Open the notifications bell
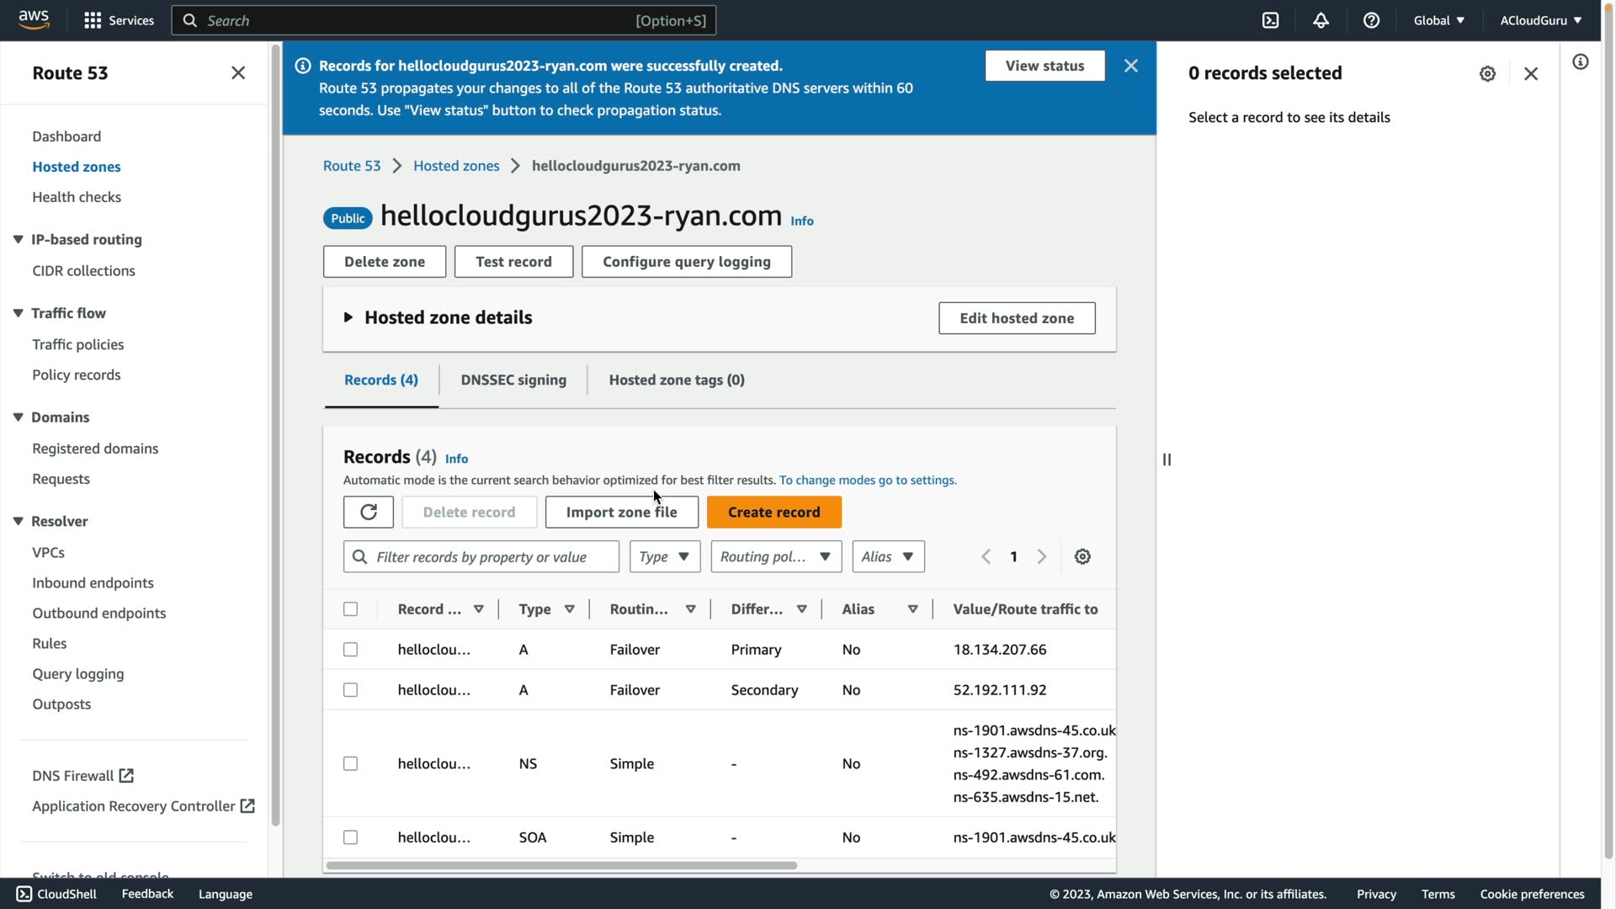Viewport: 1616px width, 909px height. (x=1321, y=20)
